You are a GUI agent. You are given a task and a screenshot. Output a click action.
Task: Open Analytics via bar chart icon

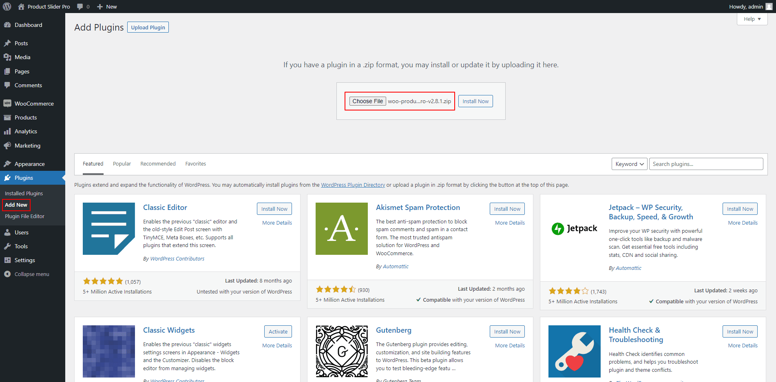tap(7, 131)
